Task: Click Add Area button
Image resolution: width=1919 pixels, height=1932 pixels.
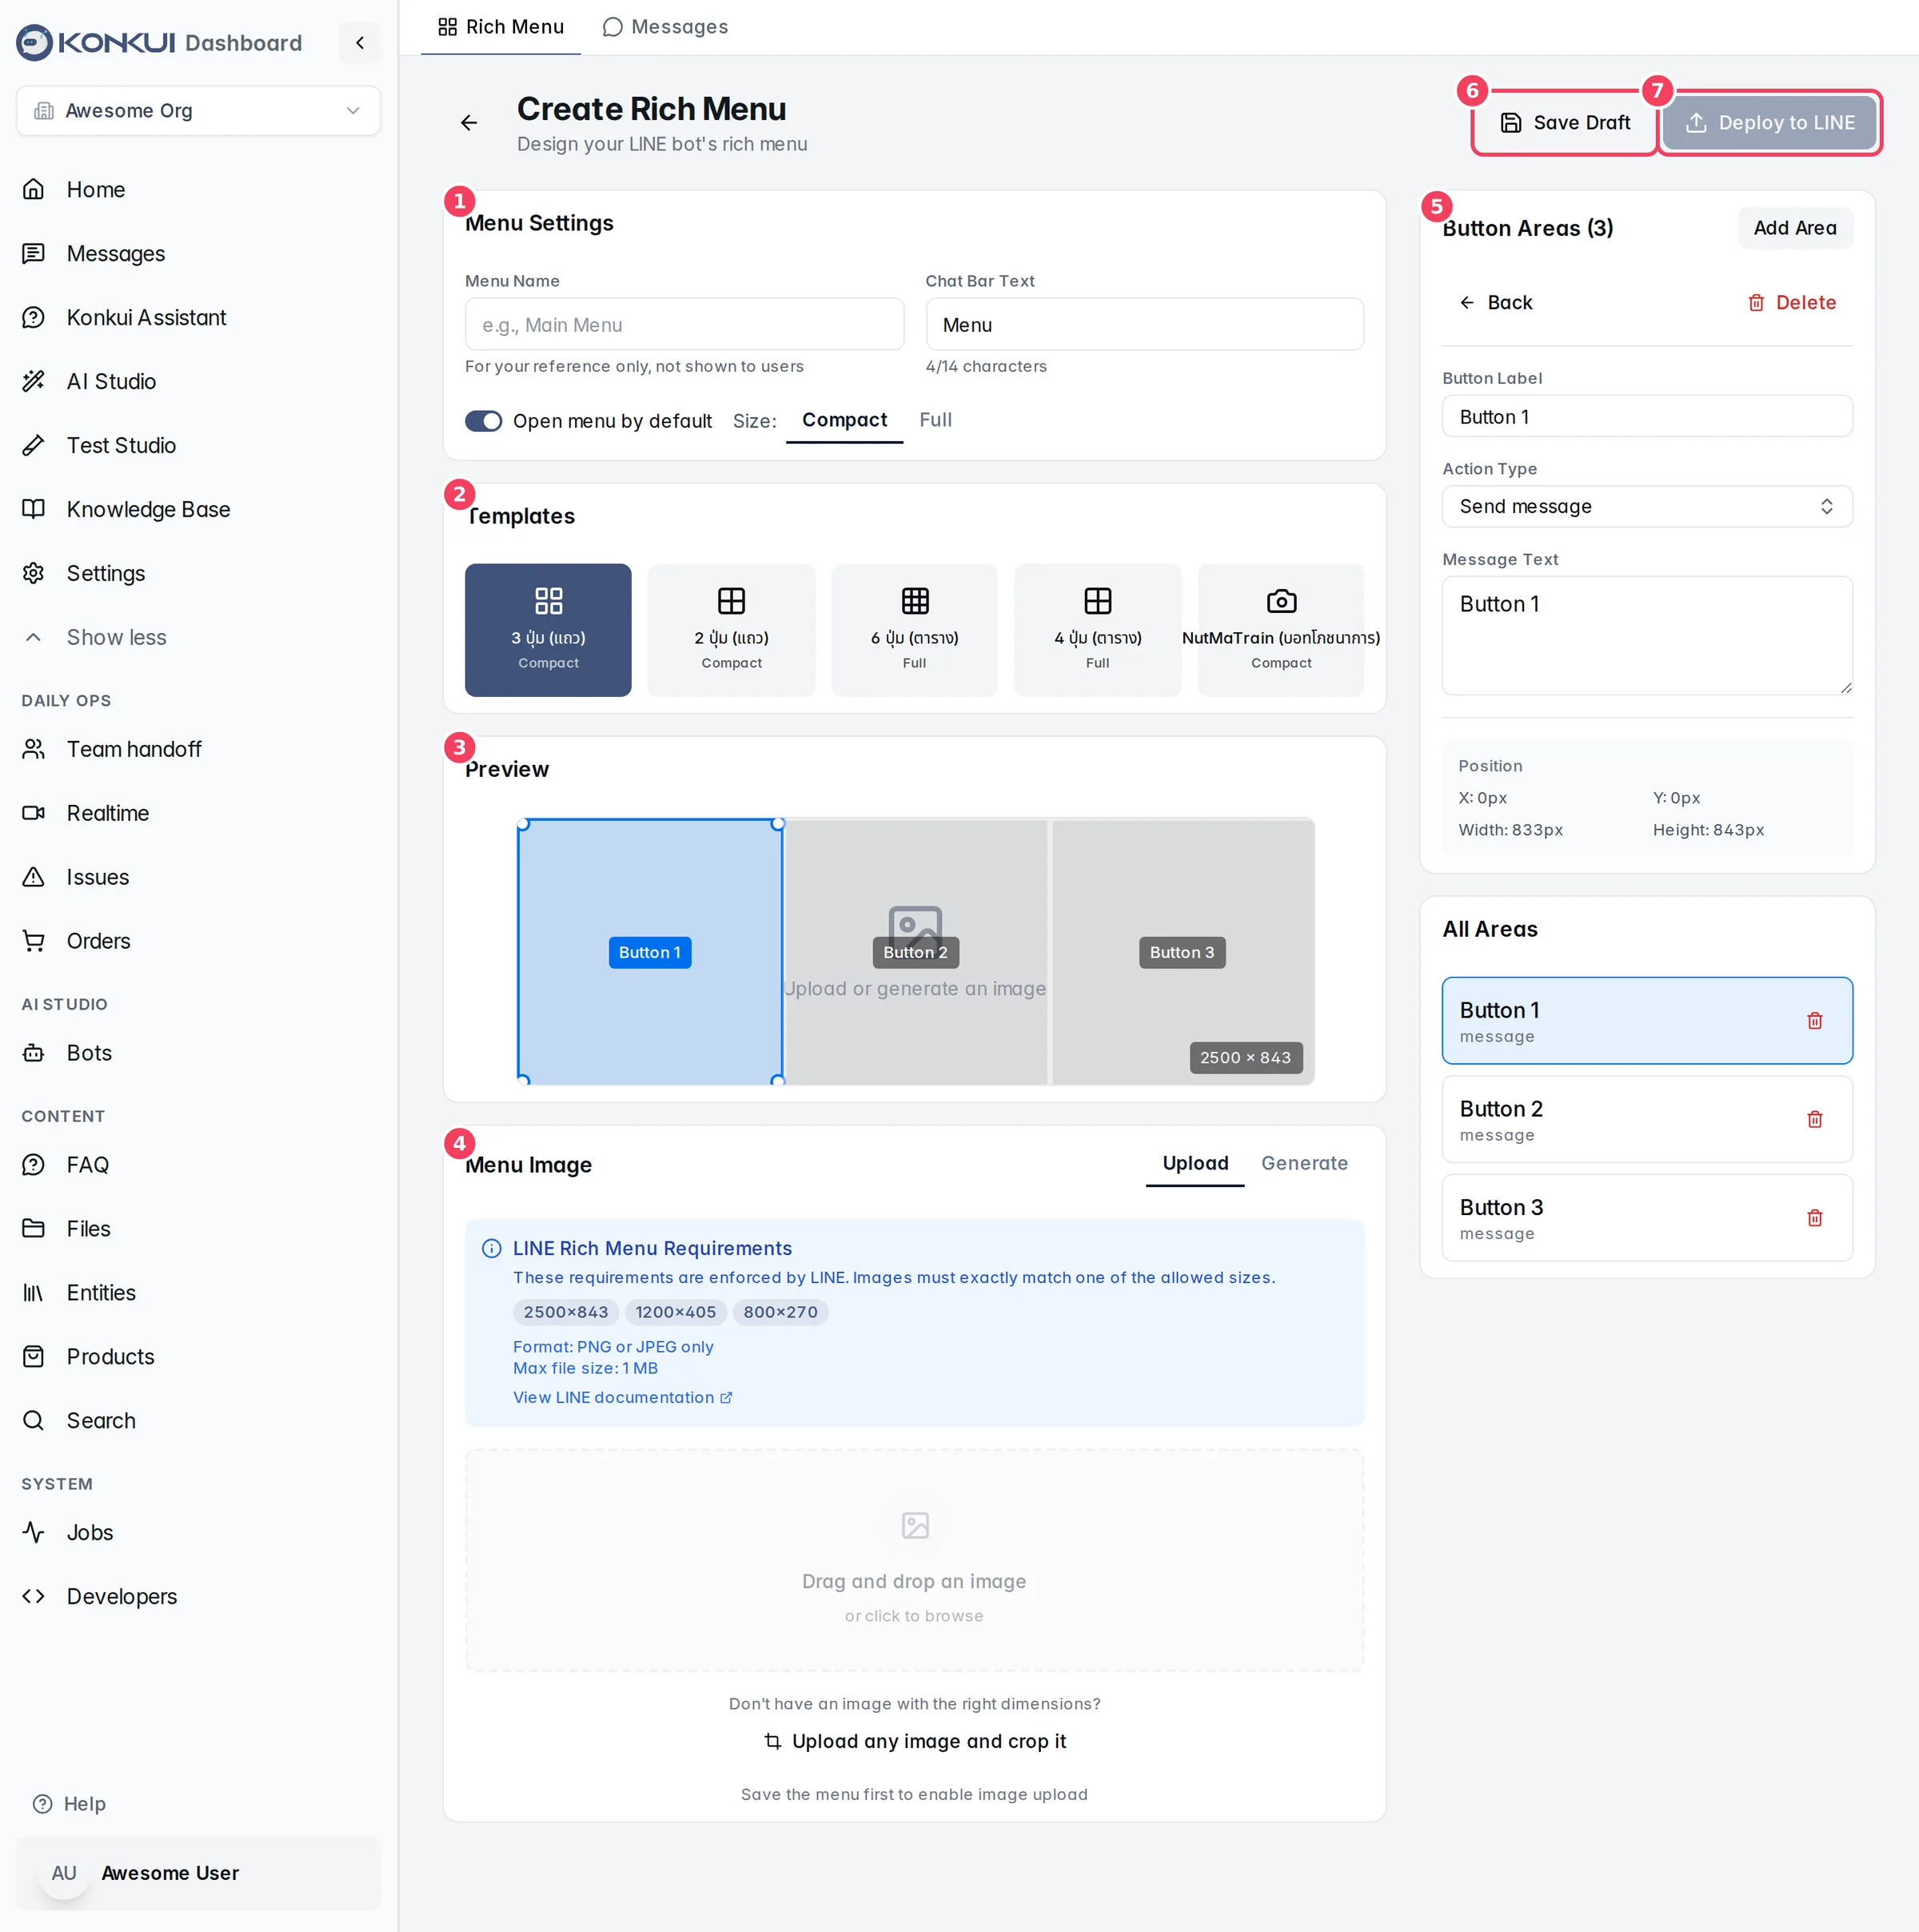Action: [1795, 228]
